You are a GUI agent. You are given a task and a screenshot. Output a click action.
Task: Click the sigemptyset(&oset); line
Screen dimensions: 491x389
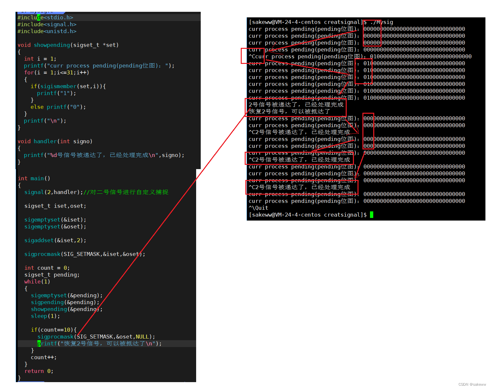(x=55, y=226)
